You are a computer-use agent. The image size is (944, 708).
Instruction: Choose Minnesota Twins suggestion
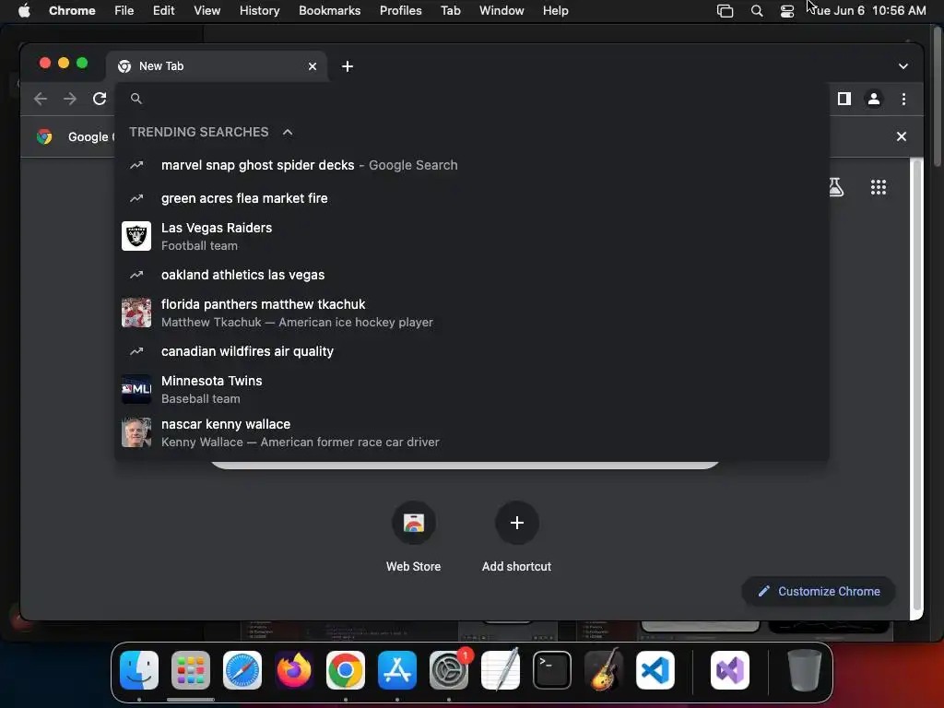472,389
